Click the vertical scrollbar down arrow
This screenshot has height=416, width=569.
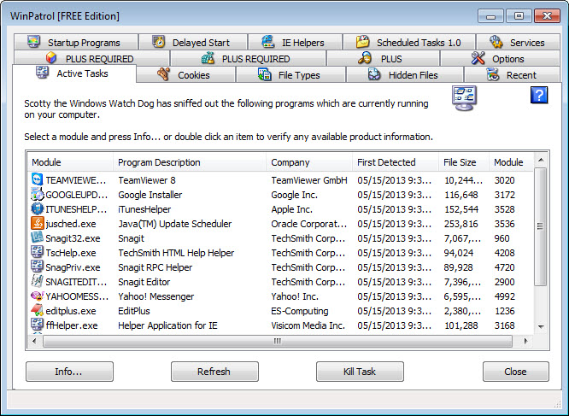[541, 326]
